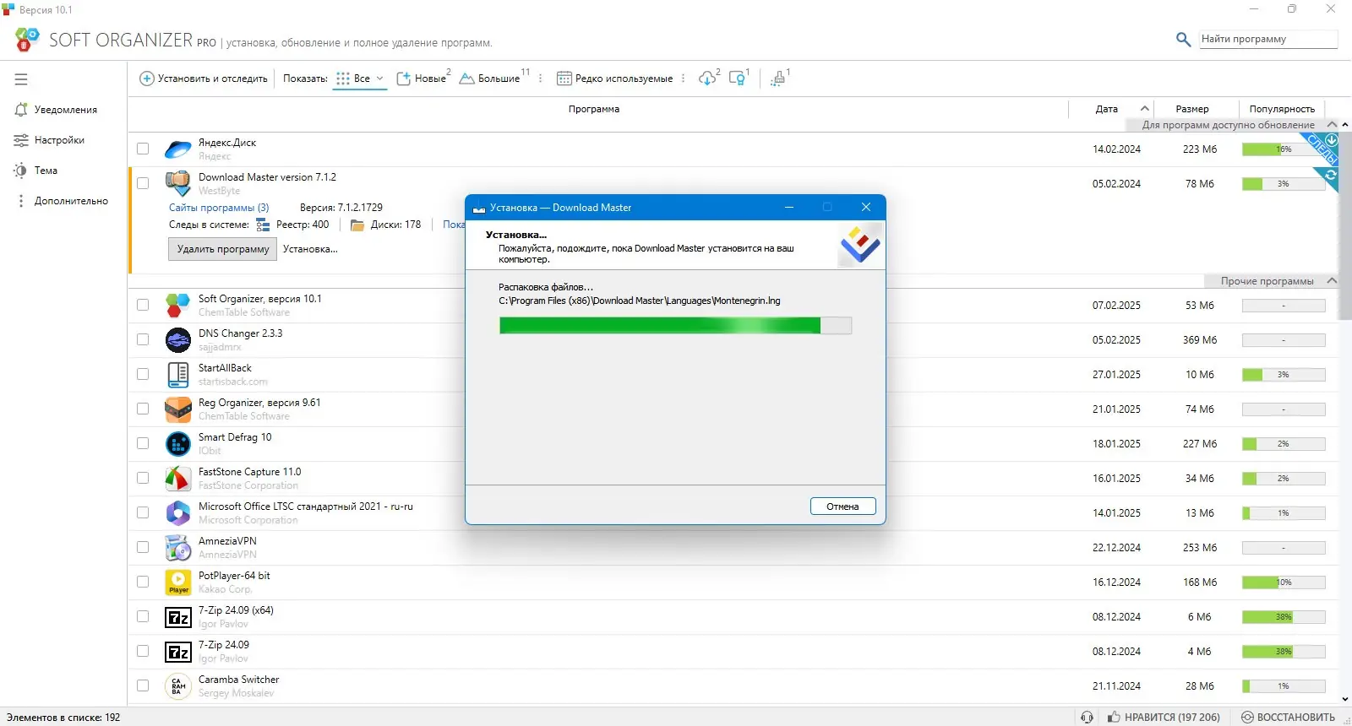Click the Caramba Switcher program icon
The image size is (1352, 726).
(x=177, y=685)
